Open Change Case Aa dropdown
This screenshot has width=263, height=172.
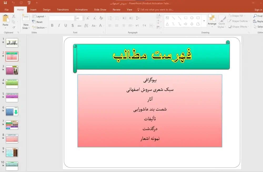[94, 25]
